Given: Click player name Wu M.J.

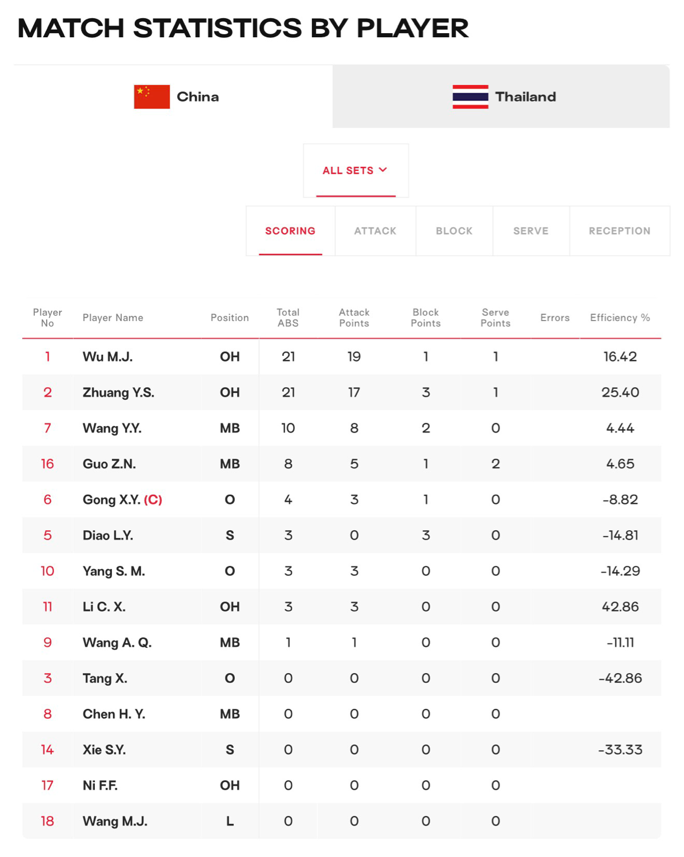Looking at the screenshot, I should coord(107,357).
